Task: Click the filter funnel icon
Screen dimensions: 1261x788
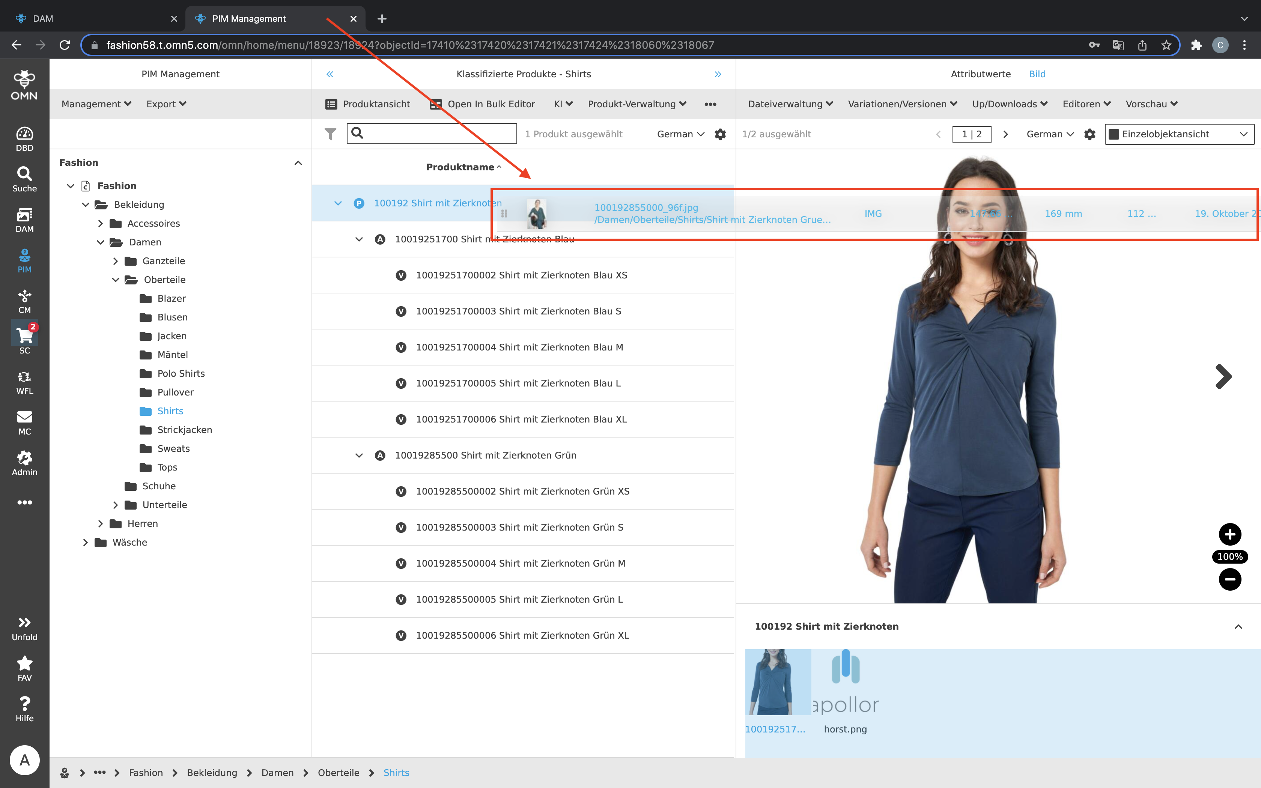Action: point(330,134)
